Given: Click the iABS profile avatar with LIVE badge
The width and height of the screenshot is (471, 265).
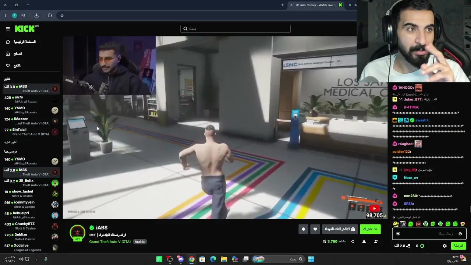Looking at the screenshot, I should pos(77,233).
